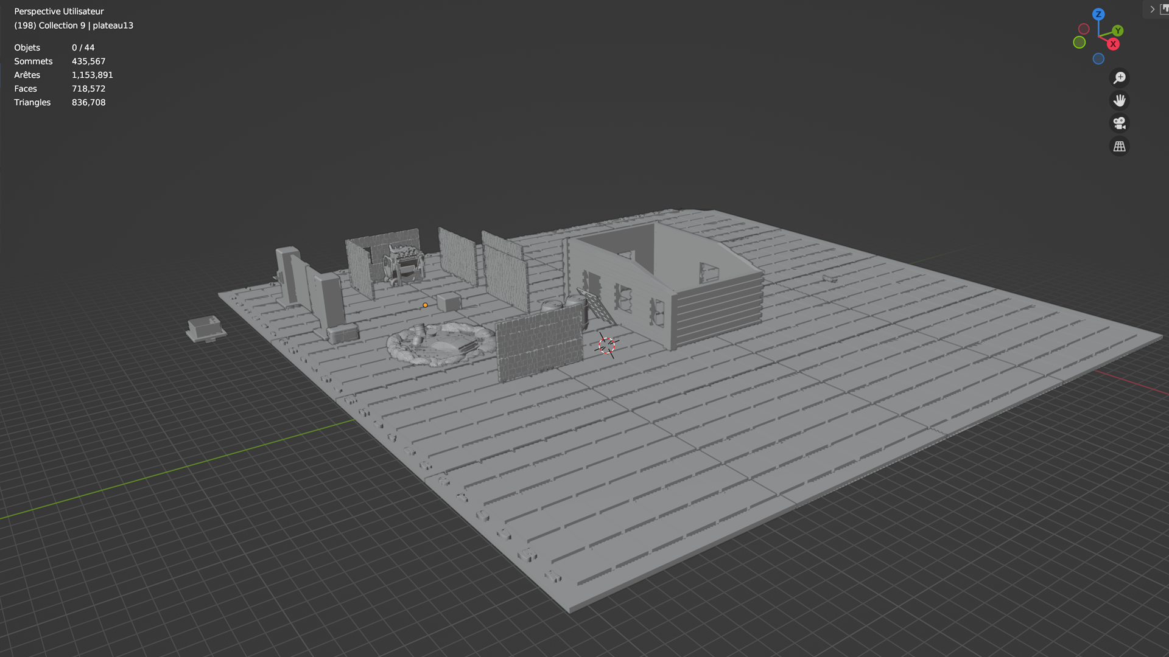The height and width of the screenshot is (657, 1169).
Task: Click the negative X axis gizmo circle
Action: click(x=1084, y=29)
